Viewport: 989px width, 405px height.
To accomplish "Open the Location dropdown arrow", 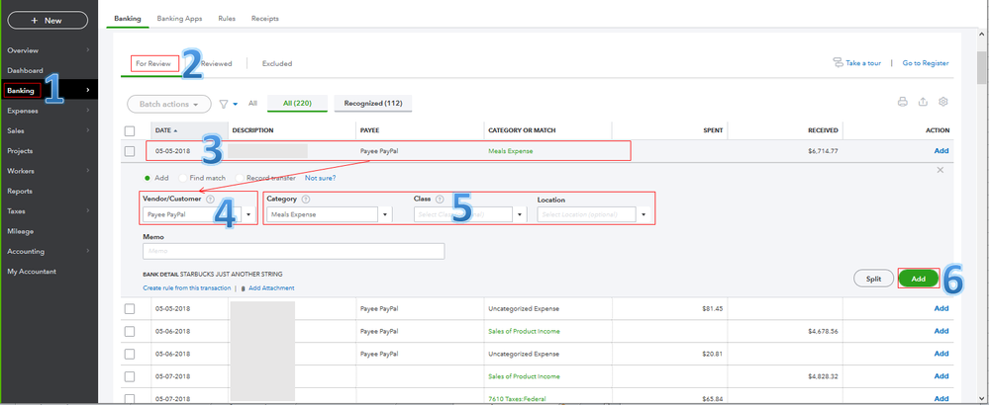I will [x=643, y=214].
